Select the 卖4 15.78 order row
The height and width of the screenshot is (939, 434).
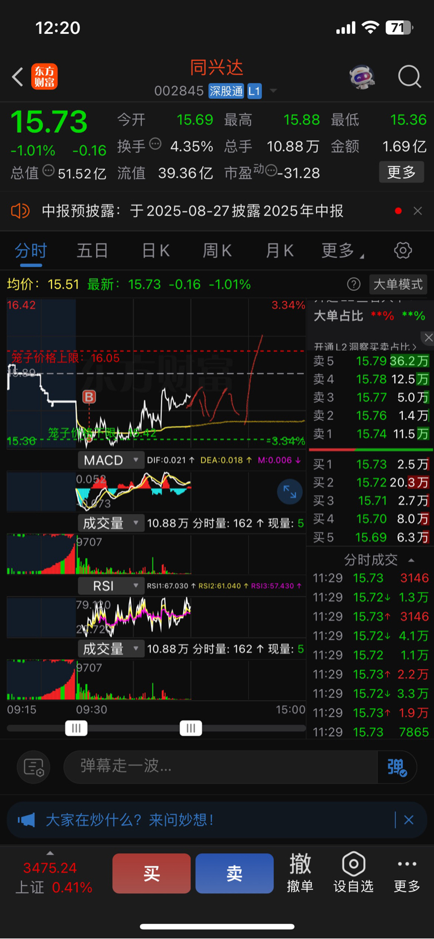point(371,379)
